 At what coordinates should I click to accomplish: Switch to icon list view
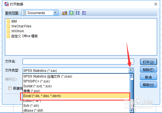point(78,13)
